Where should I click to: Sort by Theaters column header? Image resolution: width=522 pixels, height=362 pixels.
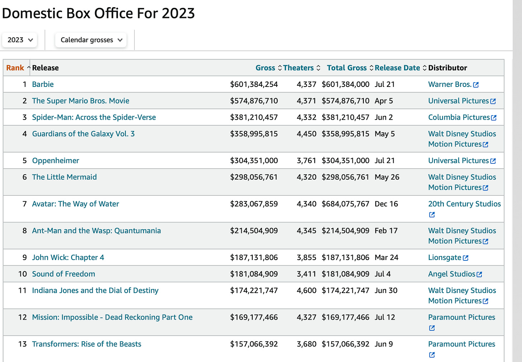tap(298, 68)
